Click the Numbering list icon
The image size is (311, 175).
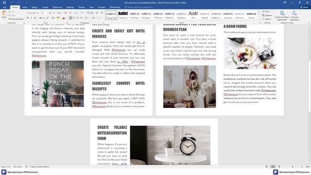tap(76, 13)
